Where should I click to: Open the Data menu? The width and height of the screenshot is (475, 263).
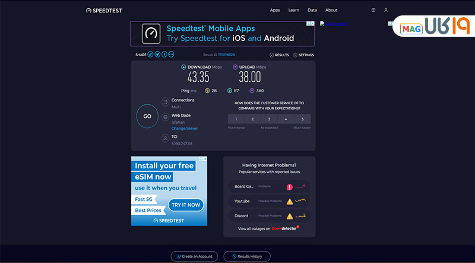coord(312,10)
